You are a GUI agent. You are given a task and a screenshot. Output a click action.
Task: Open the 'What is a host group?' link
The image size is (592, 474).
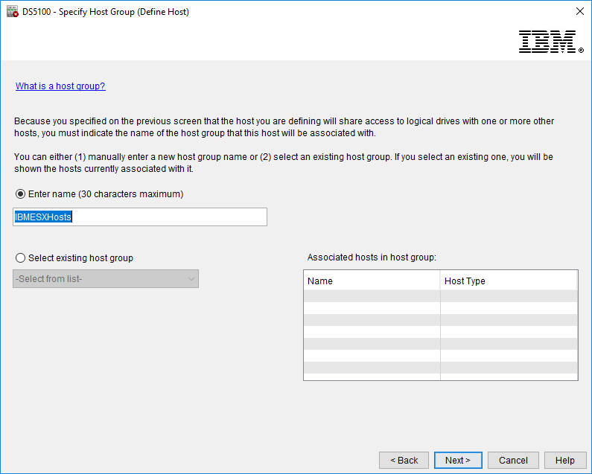pyautogui.click(x=60, y=86)
